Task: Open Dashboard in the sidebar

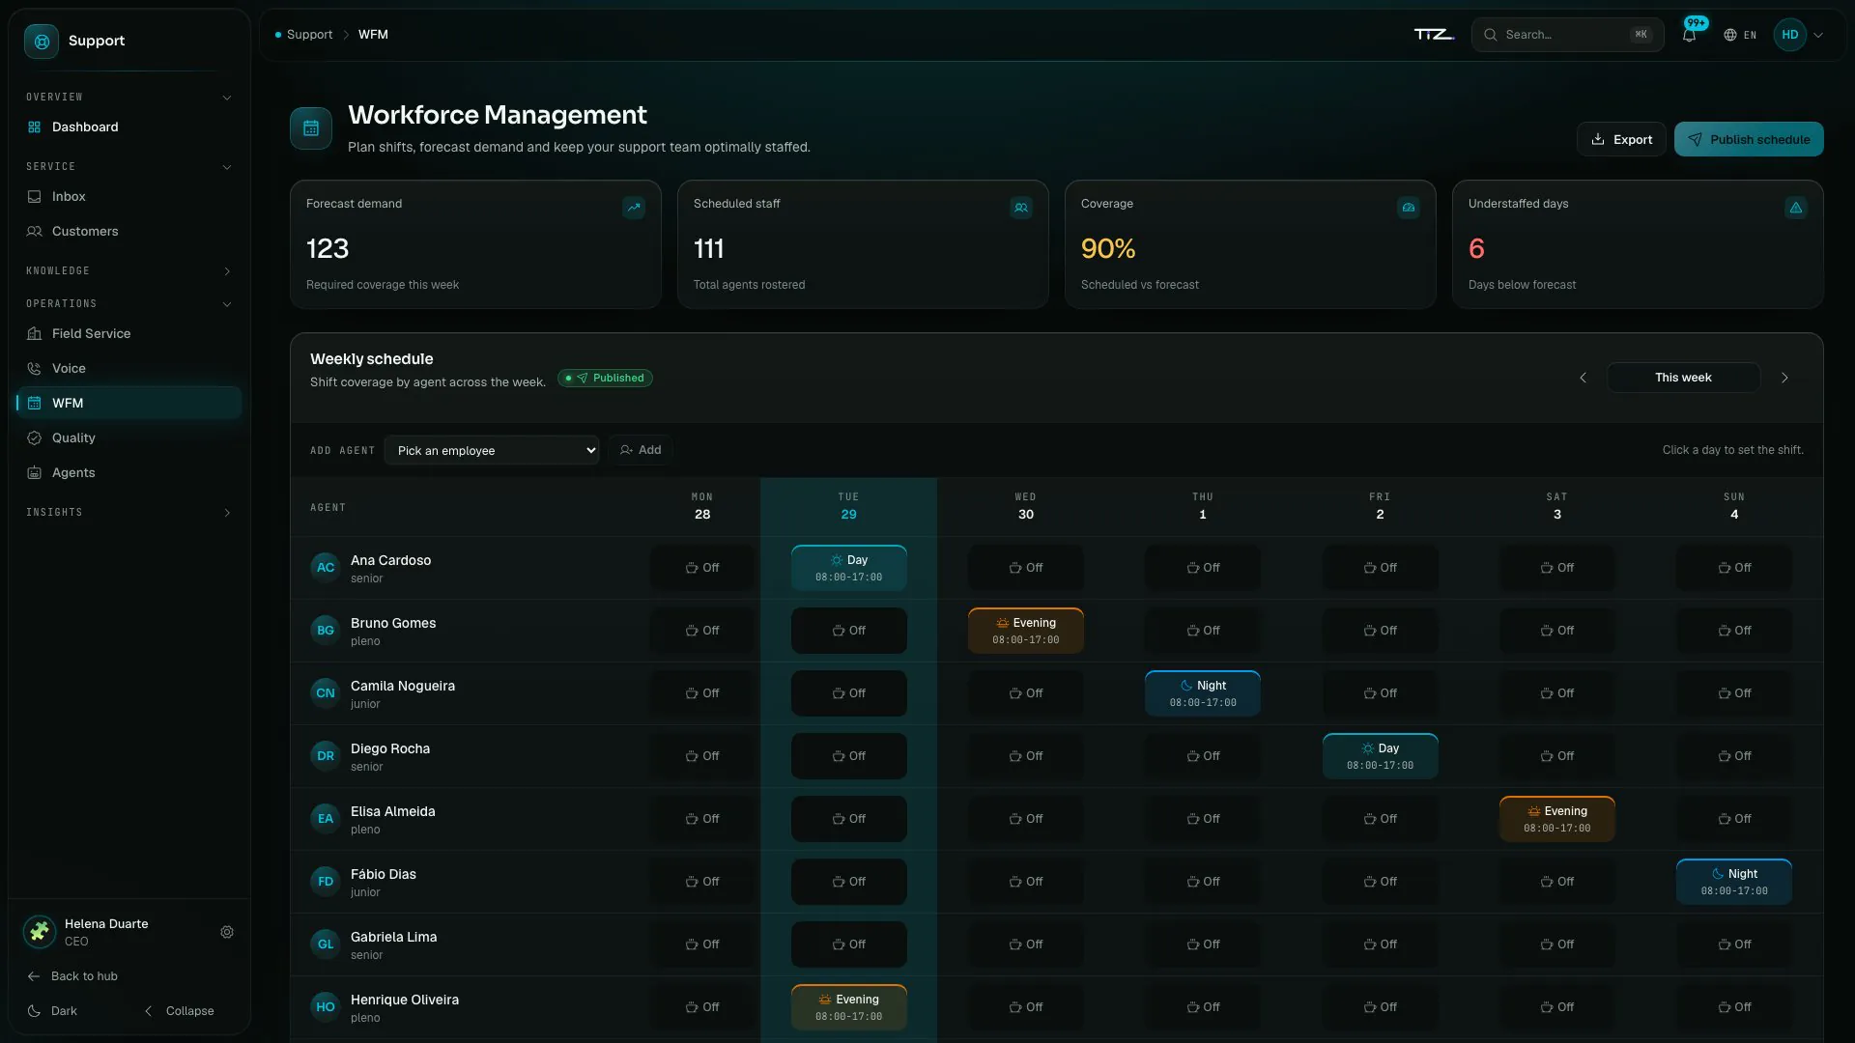Action: (128, 127)
